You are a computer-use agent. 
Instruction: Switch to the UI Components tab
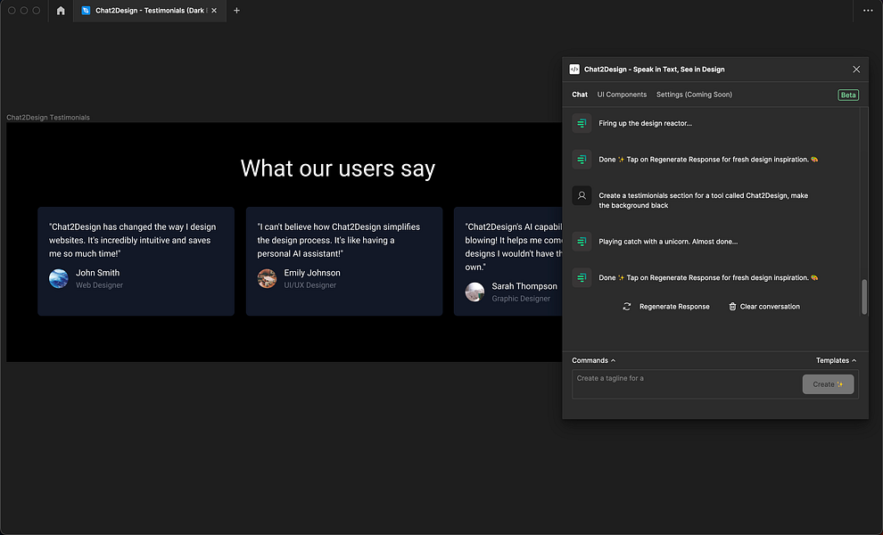(x=622, y=94)
